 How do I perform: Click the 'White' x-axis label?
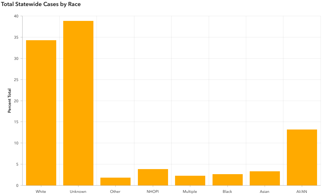(x=41, y=192)
